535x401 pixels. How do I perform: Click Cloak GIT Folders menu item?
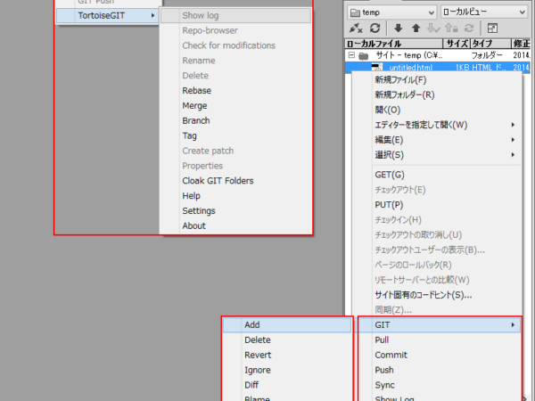218,181
